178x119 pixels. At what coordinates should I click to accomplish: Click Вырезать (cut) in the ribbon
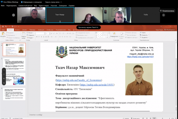pyautogui.click(x=10, y=33)
